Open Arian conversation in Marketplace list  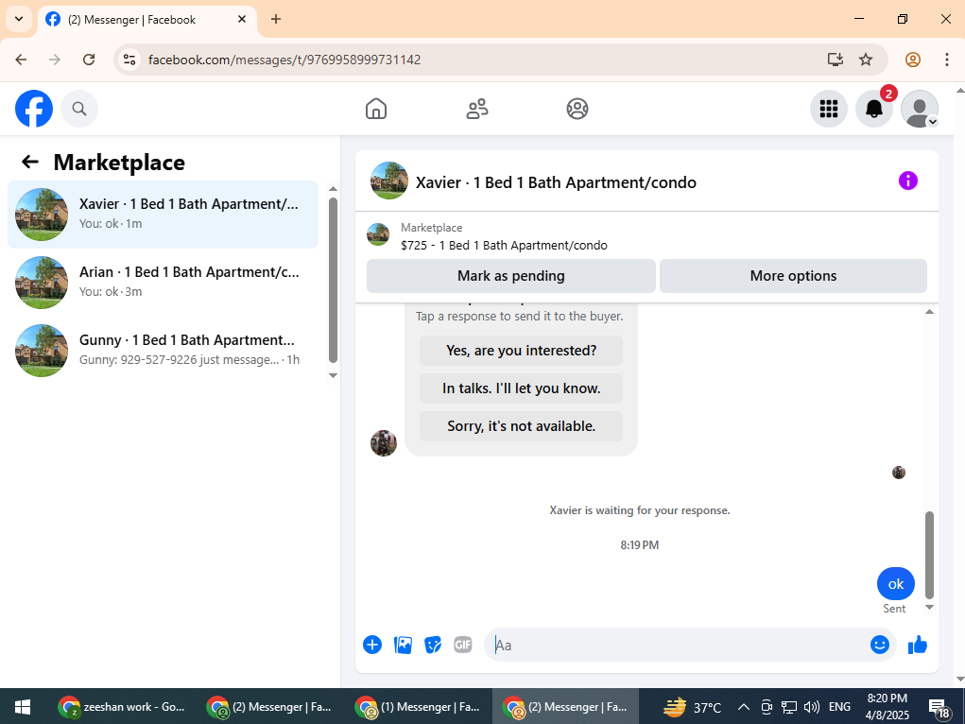tap(163, 283)
